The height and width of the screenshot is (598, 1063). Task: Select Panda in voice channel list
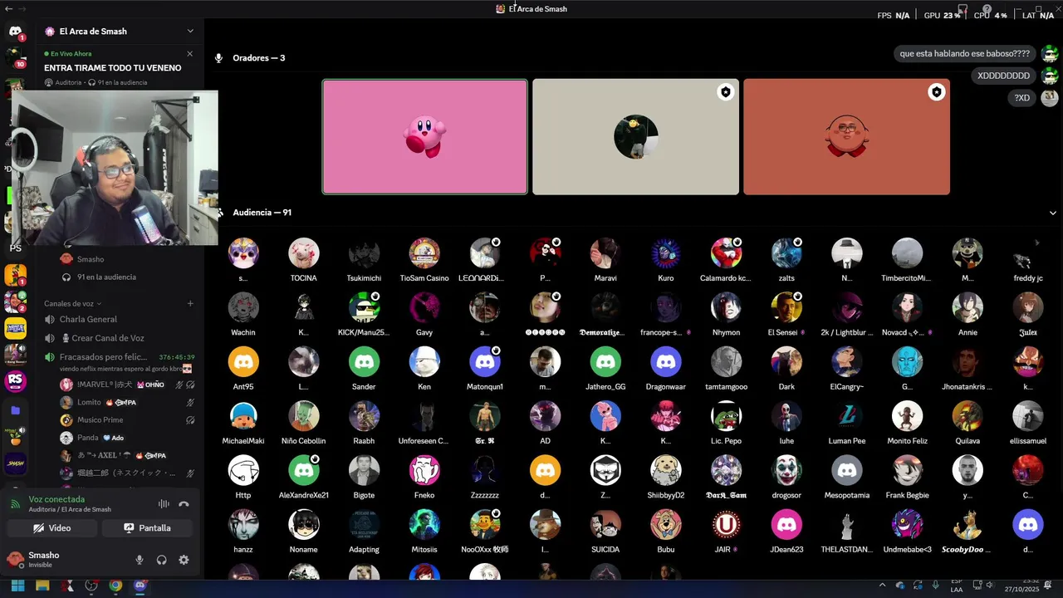click(x=126, y=438)
